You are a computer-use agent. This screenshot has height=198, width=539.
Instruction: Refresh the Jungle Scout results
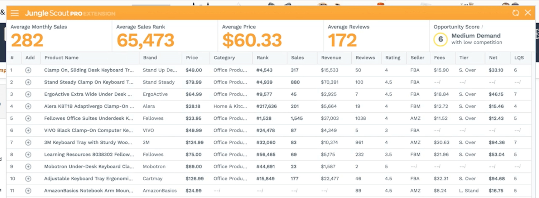click(x=515, y=13)
